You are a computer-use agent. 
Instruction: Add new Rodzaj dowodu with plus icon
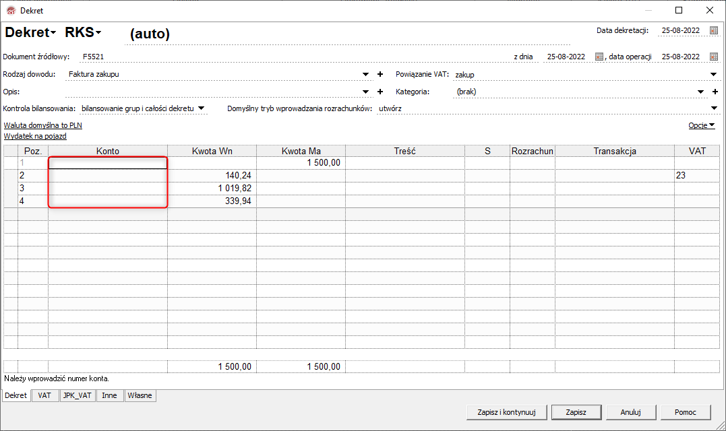[380, 74]
